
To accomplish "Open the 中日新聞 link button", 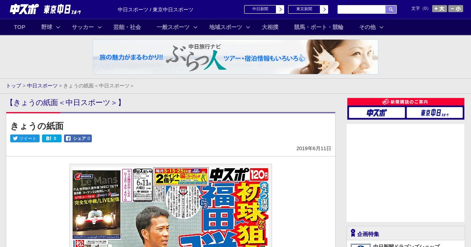I will click(x=260, y=9).
